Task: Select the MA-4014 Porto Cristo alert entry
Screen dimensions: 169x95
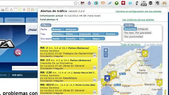Action: coord(69,89)
